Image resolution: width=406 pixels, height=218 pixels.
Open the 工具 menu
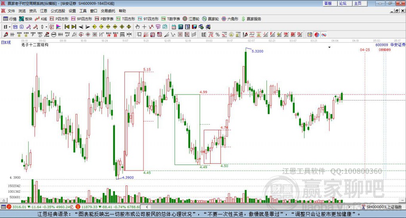(x=83, y=11)
